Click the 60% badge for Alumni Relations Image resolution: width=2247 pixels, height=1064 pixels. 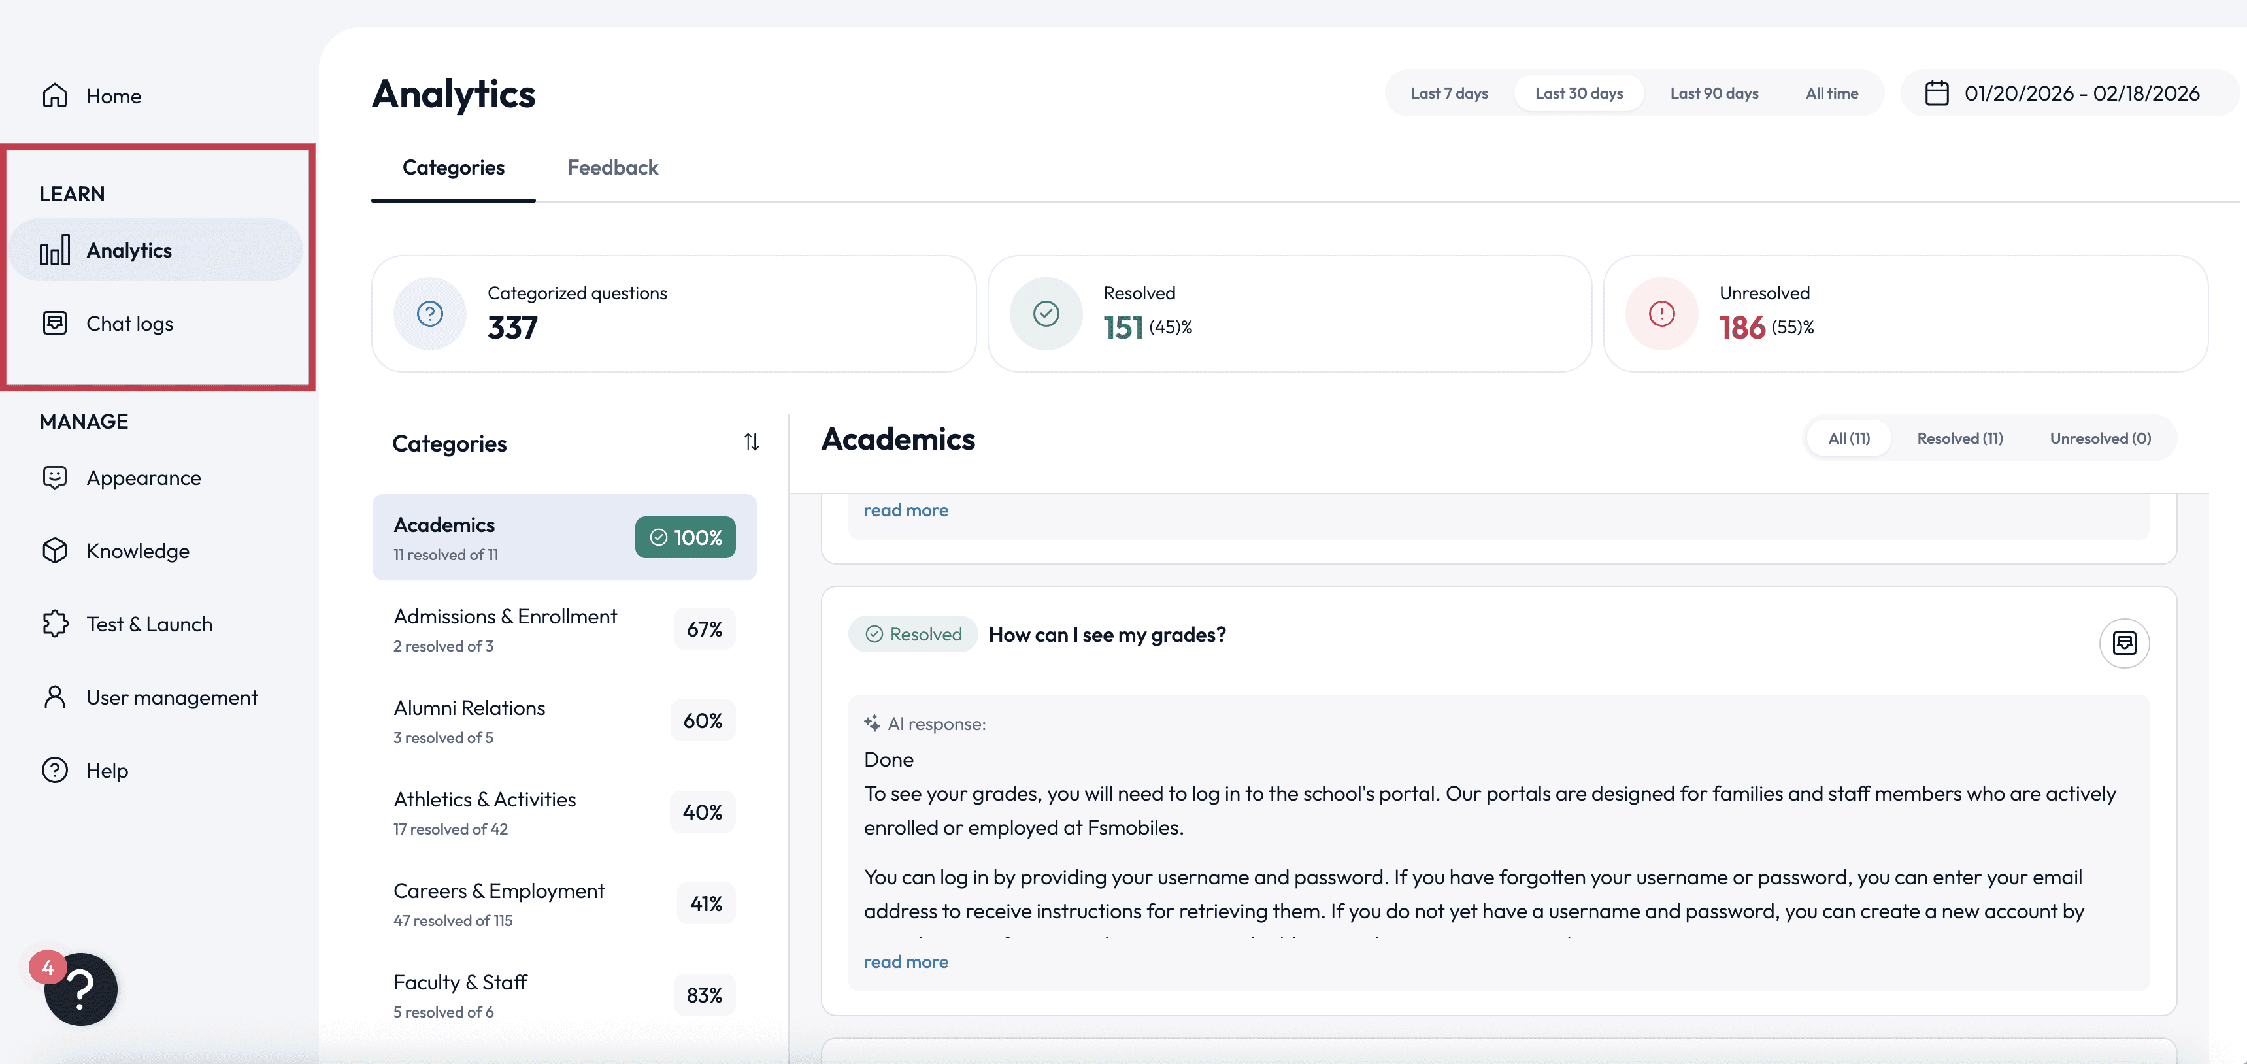point(702,720)
